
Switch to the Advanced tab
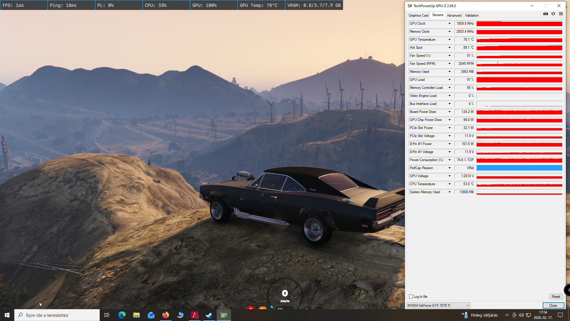[x=454, y=15]
